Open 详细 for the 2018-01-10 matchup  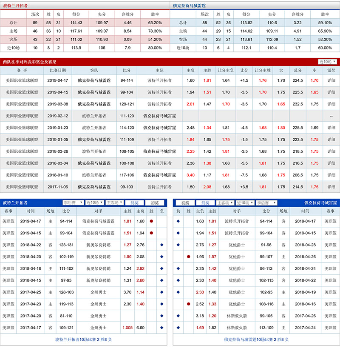coord(331,175)
